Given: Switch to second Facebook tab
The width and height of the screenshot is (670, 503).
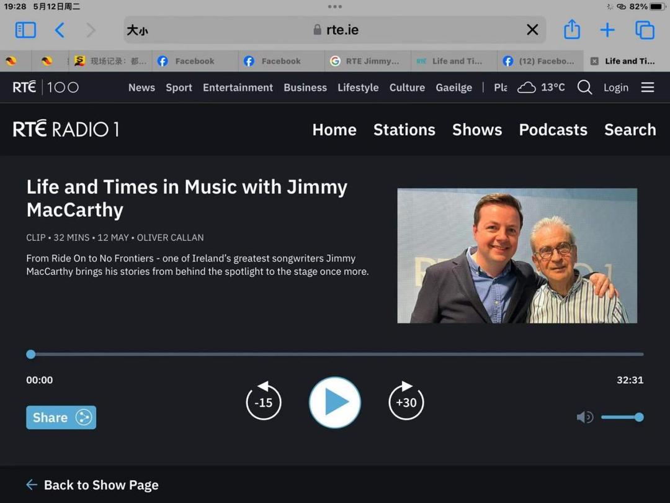Looking at the screenshot, I should pos(282,61).
